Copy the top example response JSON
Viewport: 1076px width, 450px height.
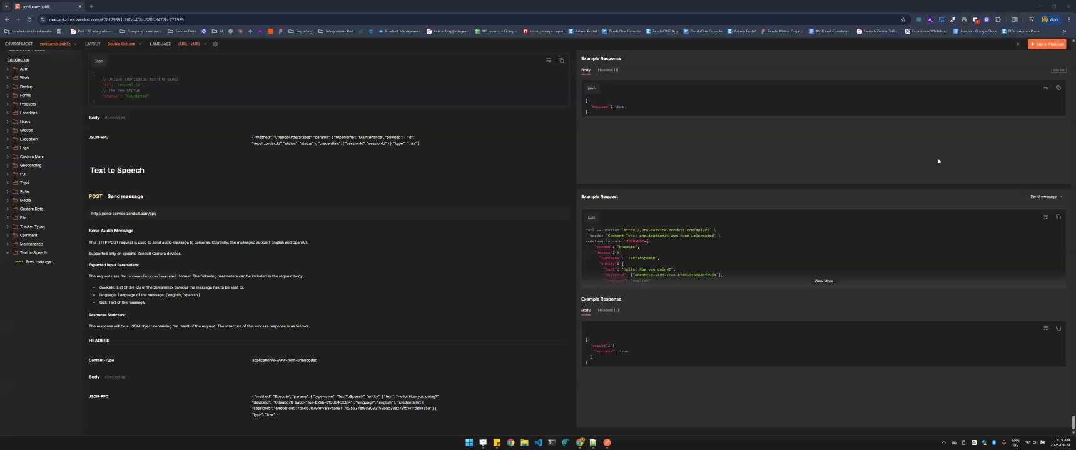(x=1058, y=88)
